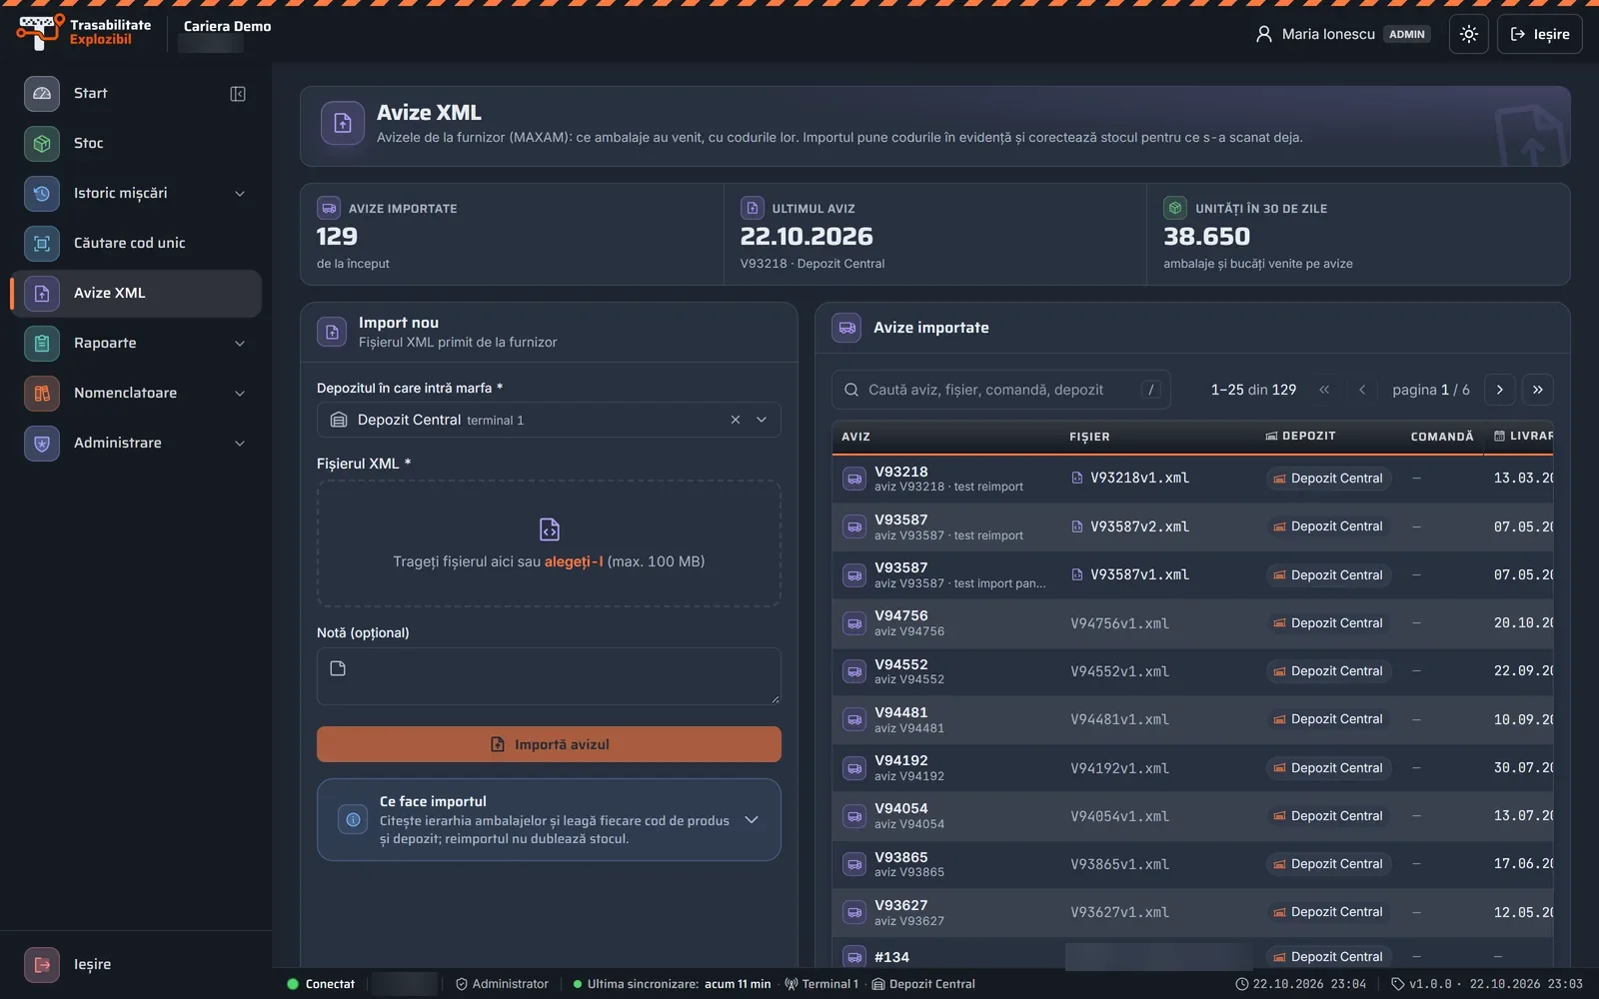
Task: Click the V93865 aviz row title
Action: click(x=901, y=857)
